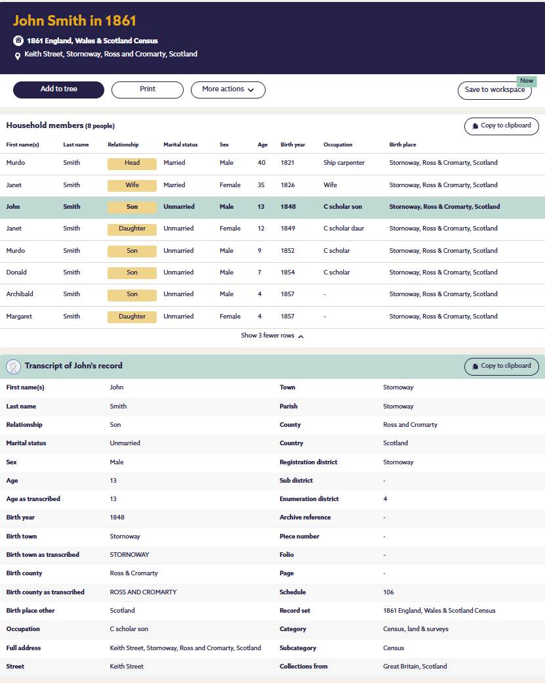Click the Schedule value 106

[x=388, y=592]
